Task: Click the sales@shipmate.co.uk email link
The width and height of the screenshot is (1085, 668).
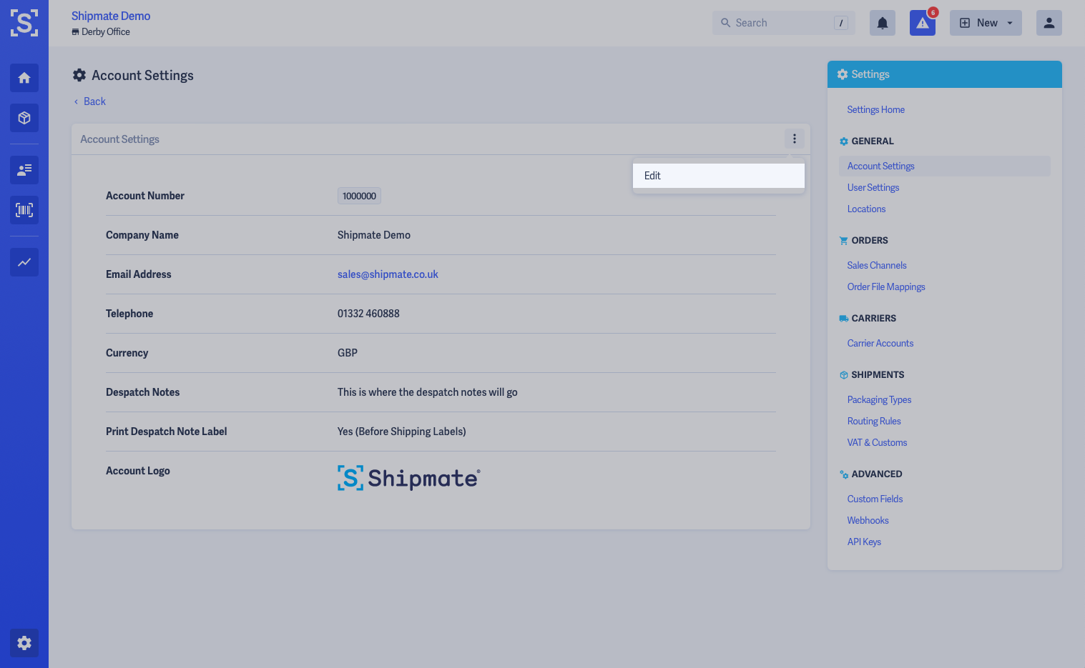Action: pyautogui.click(x=388, y=274)
